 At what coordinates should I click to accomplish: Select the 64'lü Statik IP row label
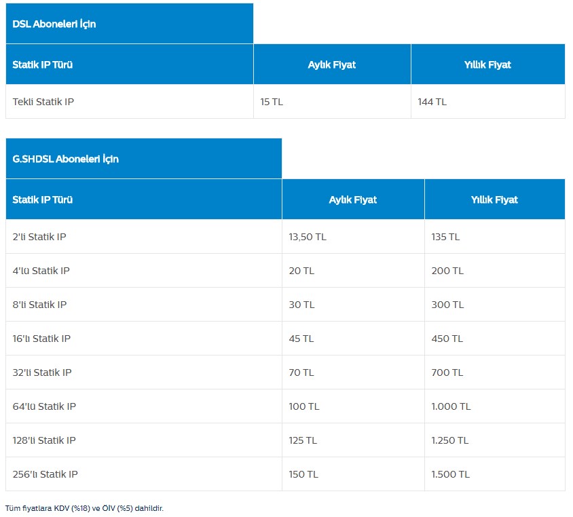pos(44,406)
